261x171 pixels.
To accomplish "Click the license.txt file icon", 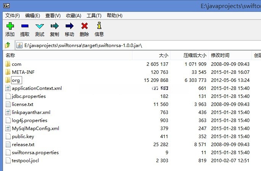I will (x=8, y=104).
